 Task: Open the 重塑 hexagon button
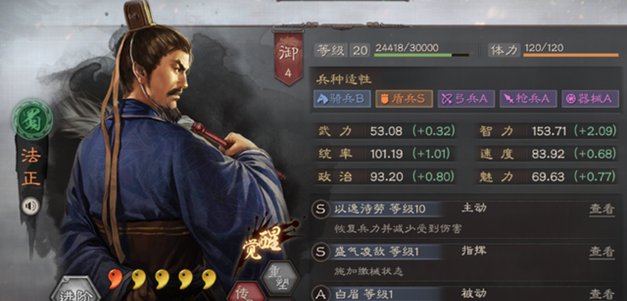point(280,277)
